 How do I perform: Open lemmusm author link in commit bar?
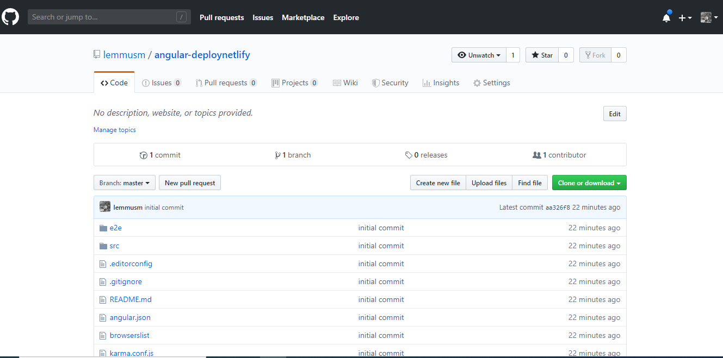point(128,208)
